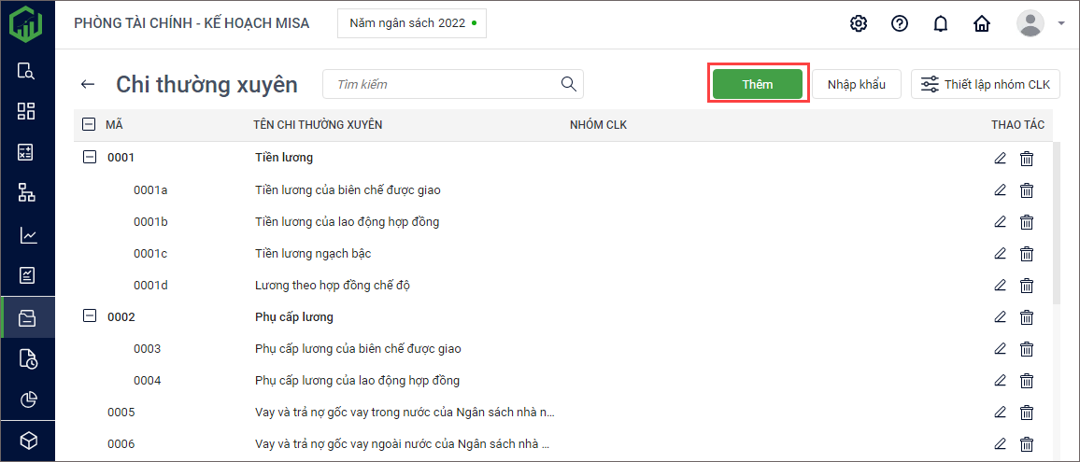This screenshot has width=1080, height=462.
Task: Delete the Phụ cấp lương row
Action: point(1027,316)
